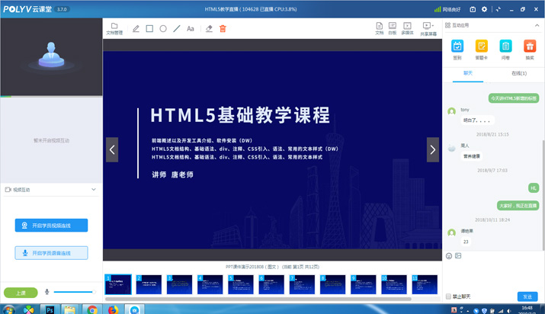Collapse the 互动应用 panel
Image resolution: width=545 pixels, height=314 pixels.
click(x=537, y=25)
